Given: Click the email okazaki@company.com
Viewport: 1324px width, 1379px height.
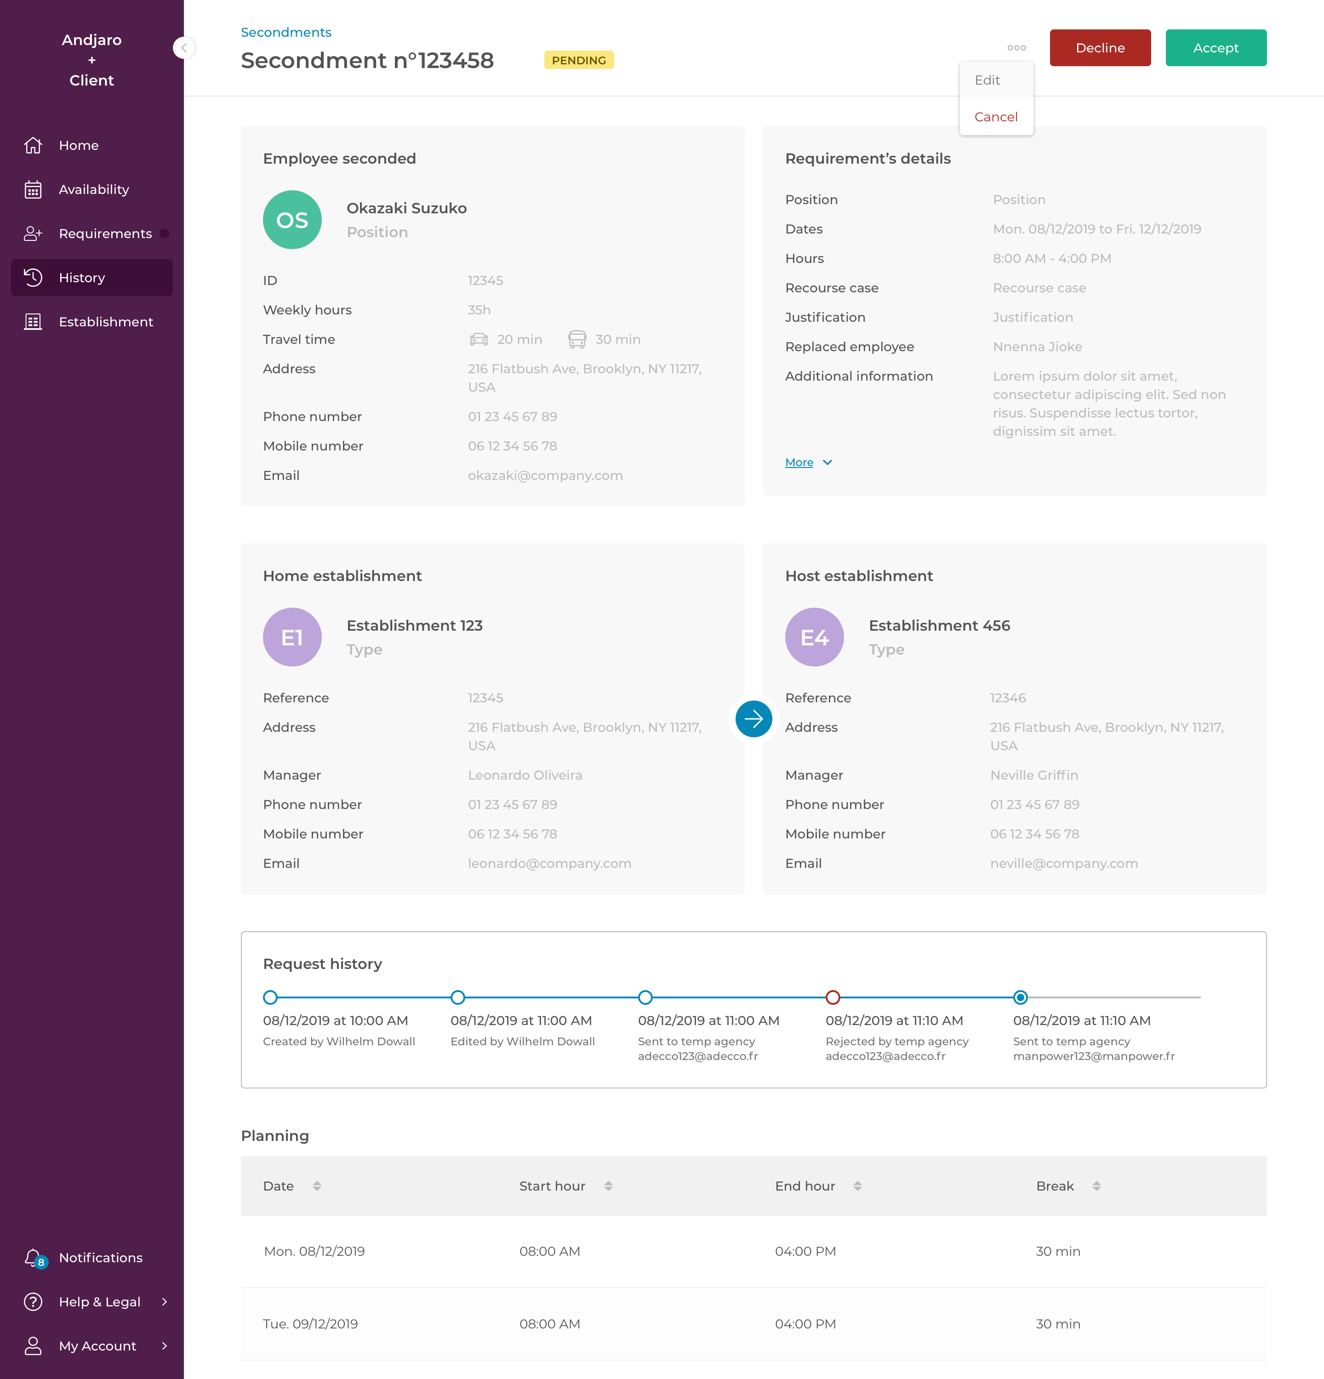Looking at the screenshot, I should click(x=545, y=476).
